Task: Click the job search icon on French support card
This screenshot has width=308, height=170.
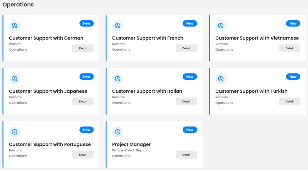Action: click(118, 26)
